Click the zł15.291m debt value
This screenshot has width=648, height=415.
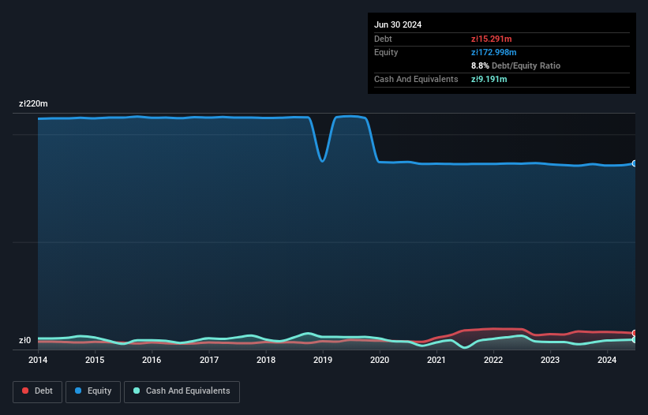(492, 39)
